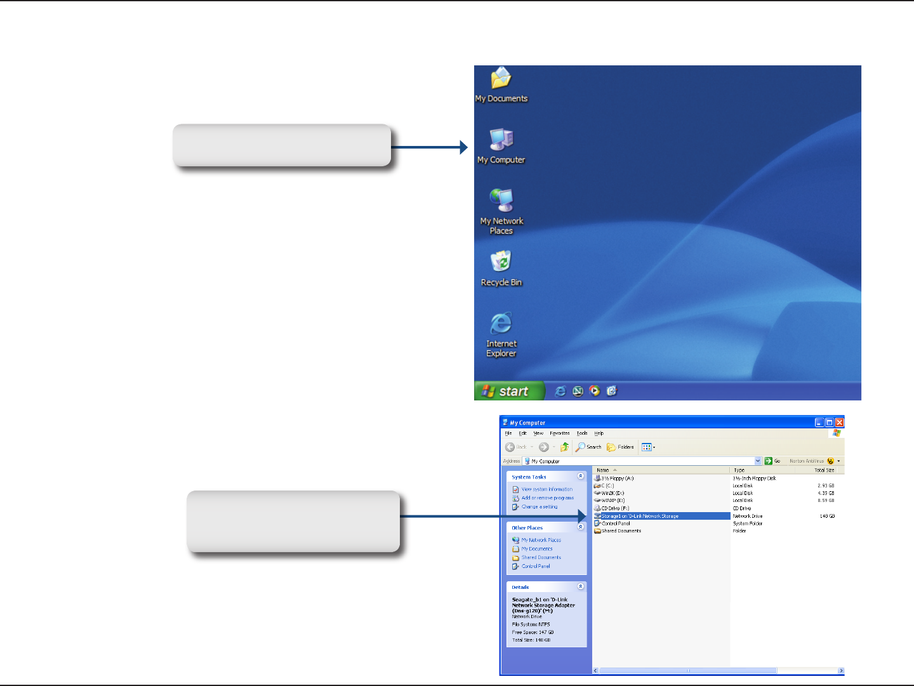Open My Documents under Other Places
Viewport: 914px width, 686px height.
[x=537, y=549]
